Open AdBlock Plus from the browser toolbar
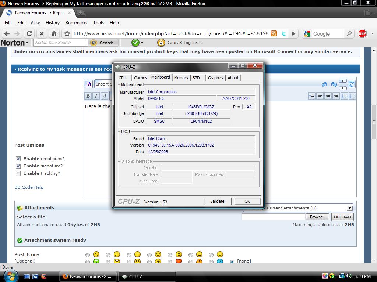The image size is (377, 282). tap(362, 33)
